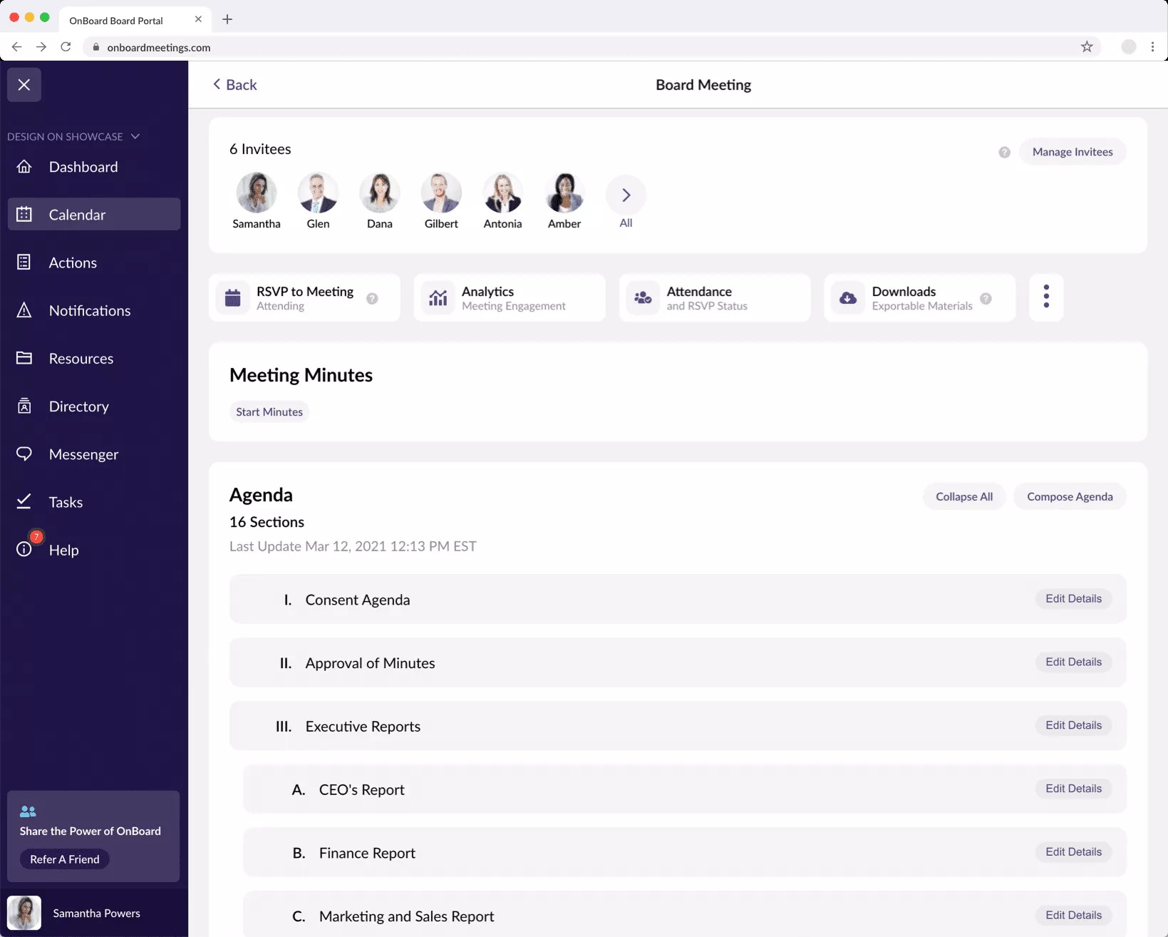The height and width of the screenshot is (937, 1168).
Task: Click the Attendance people icon
Action: pyautogui.click(x=644, y=298)
